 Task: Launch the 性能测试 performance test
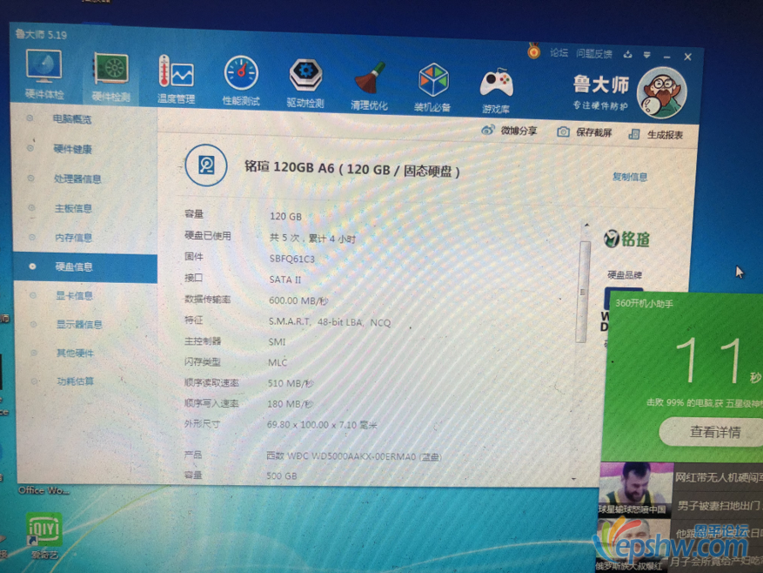241,80
